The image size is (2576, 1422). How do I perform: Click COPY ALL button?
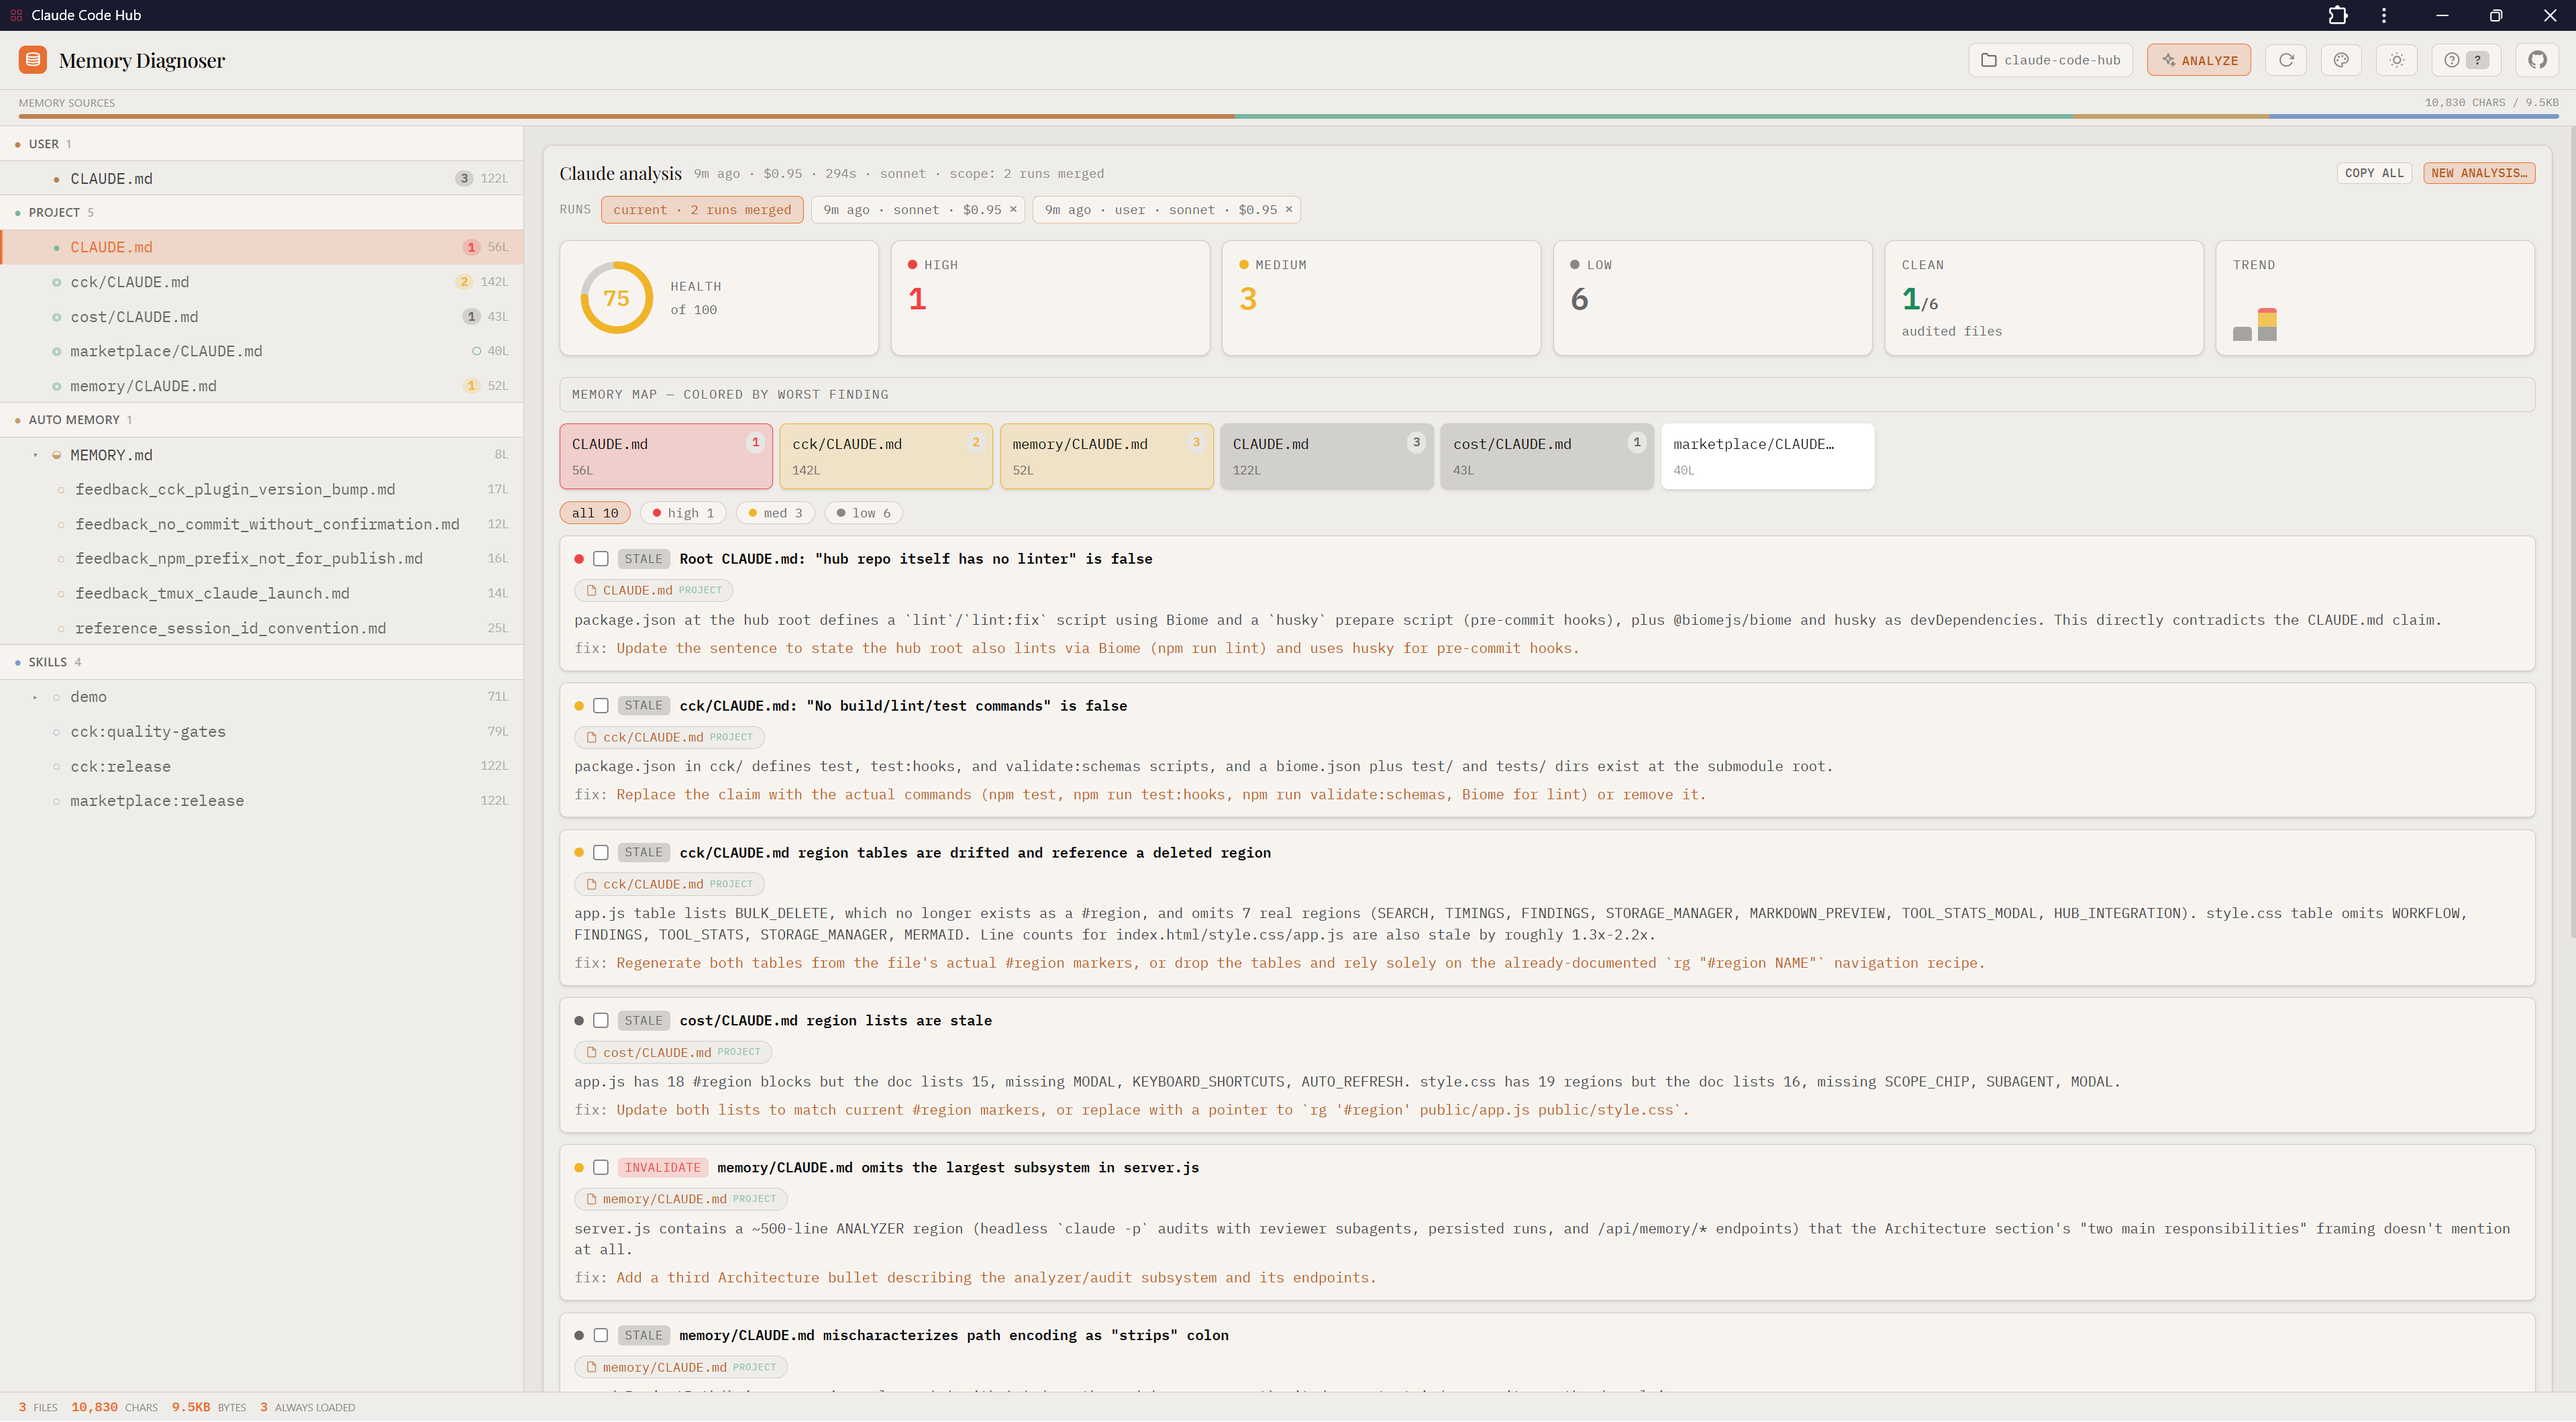click(x=2374, y=173)
